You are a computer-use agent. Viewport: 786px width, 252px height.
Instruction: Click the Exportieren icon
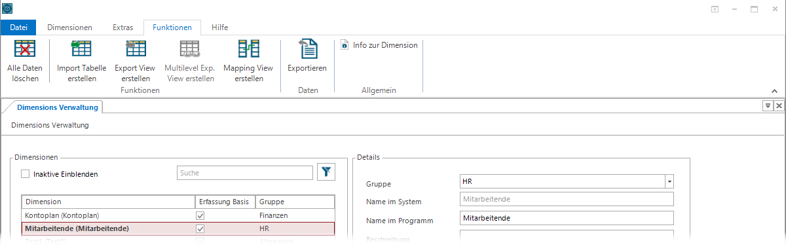(x=307, y=49)
